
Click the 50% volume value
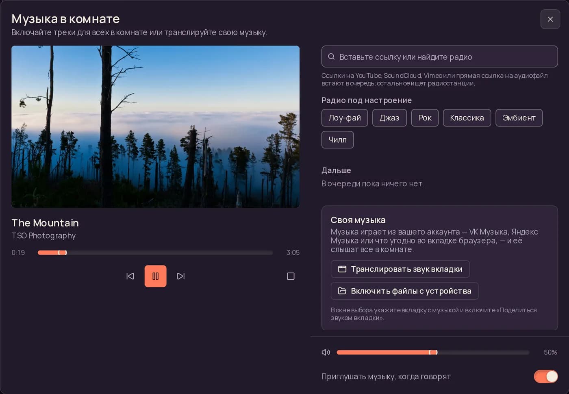pos(550,352)
